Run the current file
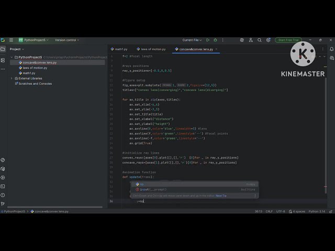 (208, 40)
